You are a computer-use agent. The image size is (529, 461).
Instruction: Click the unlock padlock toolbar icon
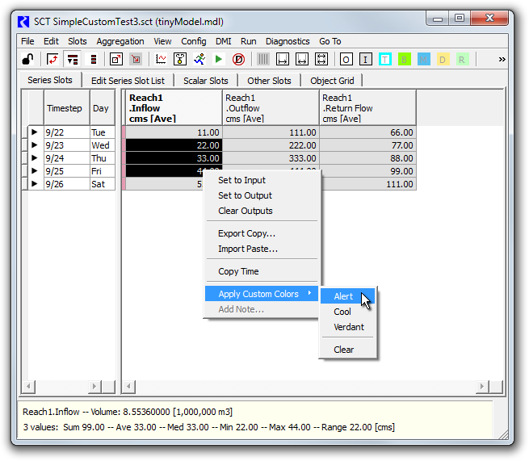coord(27,60)
